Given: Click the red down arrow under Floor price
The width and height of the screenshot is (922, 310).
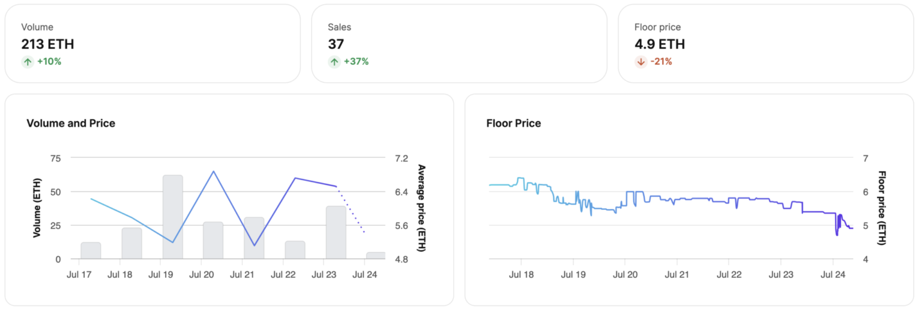Looking at the screenshot, I should click(641, 62).
